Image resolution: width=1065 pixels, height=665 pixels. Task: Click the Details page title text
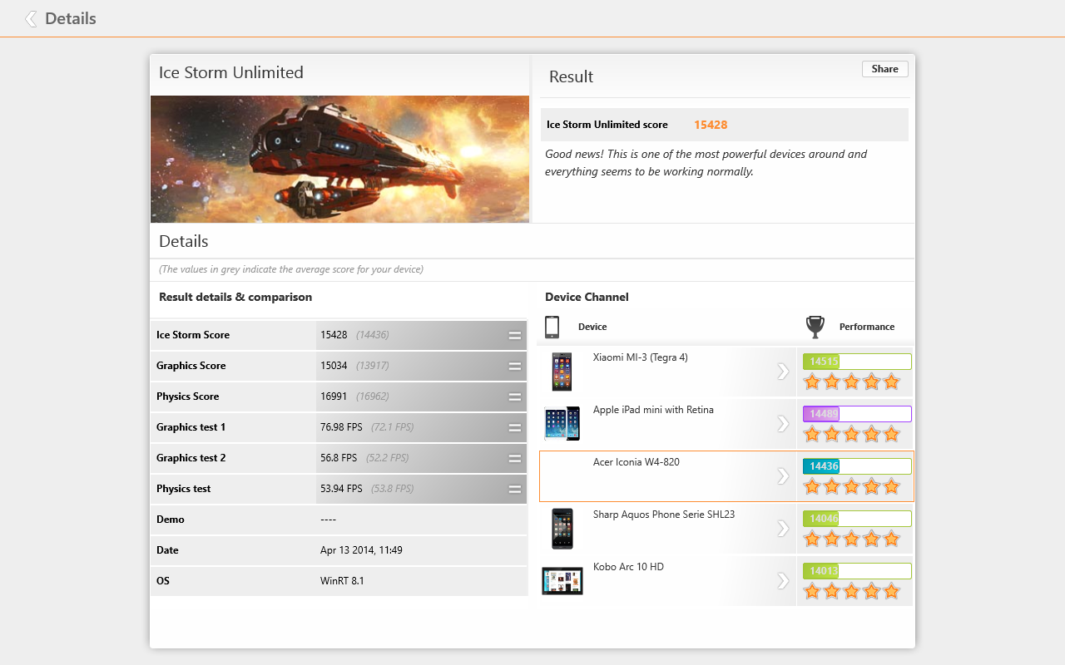[71, 18]
